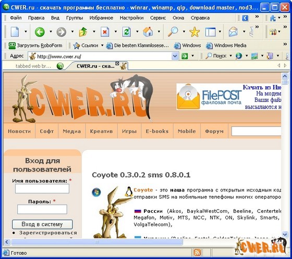Click the books icon in address toolbar

point(270,56)
